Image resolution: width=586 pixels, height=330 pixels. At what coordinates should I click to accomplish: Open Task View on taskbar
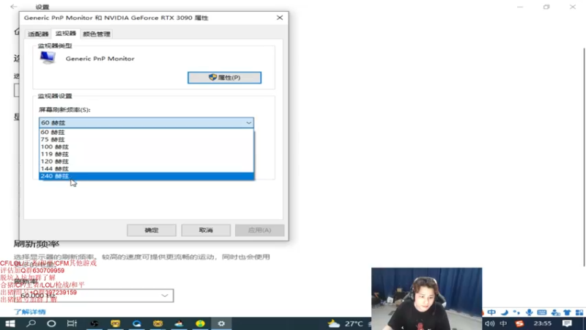click(x=72, y=323)
